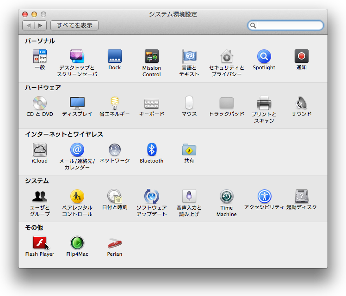This screenshot has height=296, width=346.
Task: Open the Perian preference pane
Action: (115, 243)
